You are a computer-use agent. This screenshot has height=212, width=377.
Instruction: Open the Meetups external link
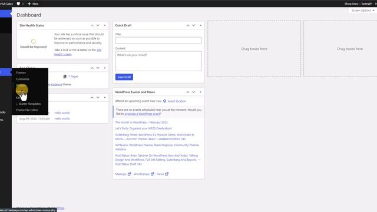tap(123, 174)
